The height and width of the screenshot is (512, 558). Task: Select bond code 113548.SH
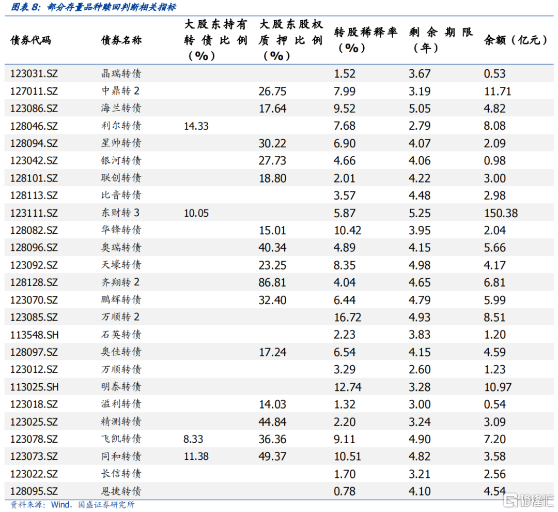coord(35,335)
